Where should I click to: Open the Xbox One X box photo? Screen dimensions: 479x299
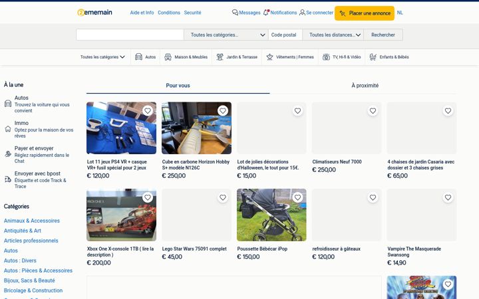121,215
